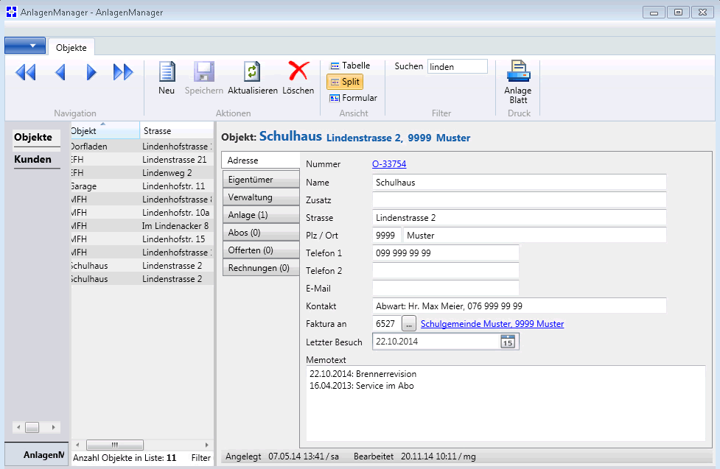The width and height of the screenshot is (720, 469).
Task: Open the calendar picker for Letzter Besuch
Action: tap(508, 342)
